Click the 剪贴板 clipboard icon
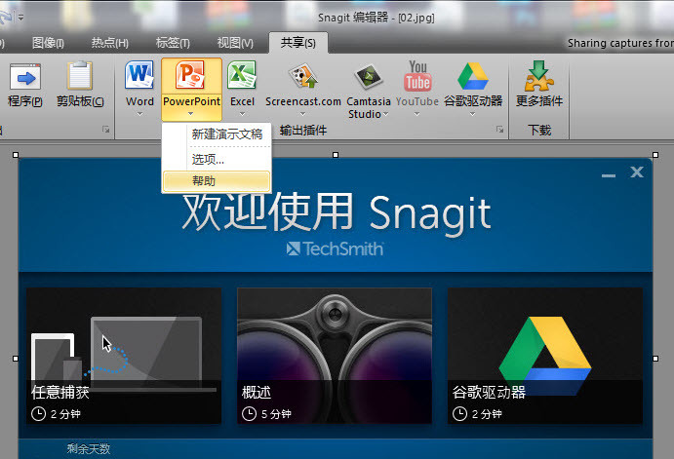 pos(80,76)
